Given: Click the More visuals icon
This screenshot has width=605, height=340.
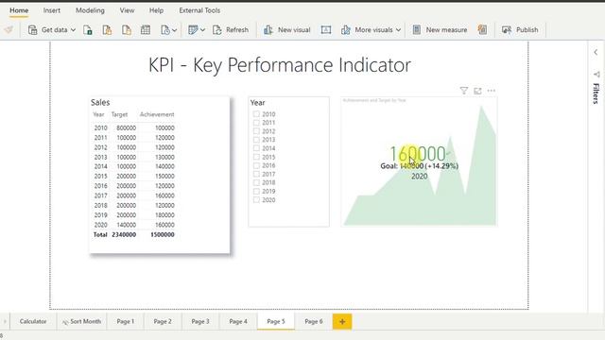Looking at the screenshot, I should [346, 29].
